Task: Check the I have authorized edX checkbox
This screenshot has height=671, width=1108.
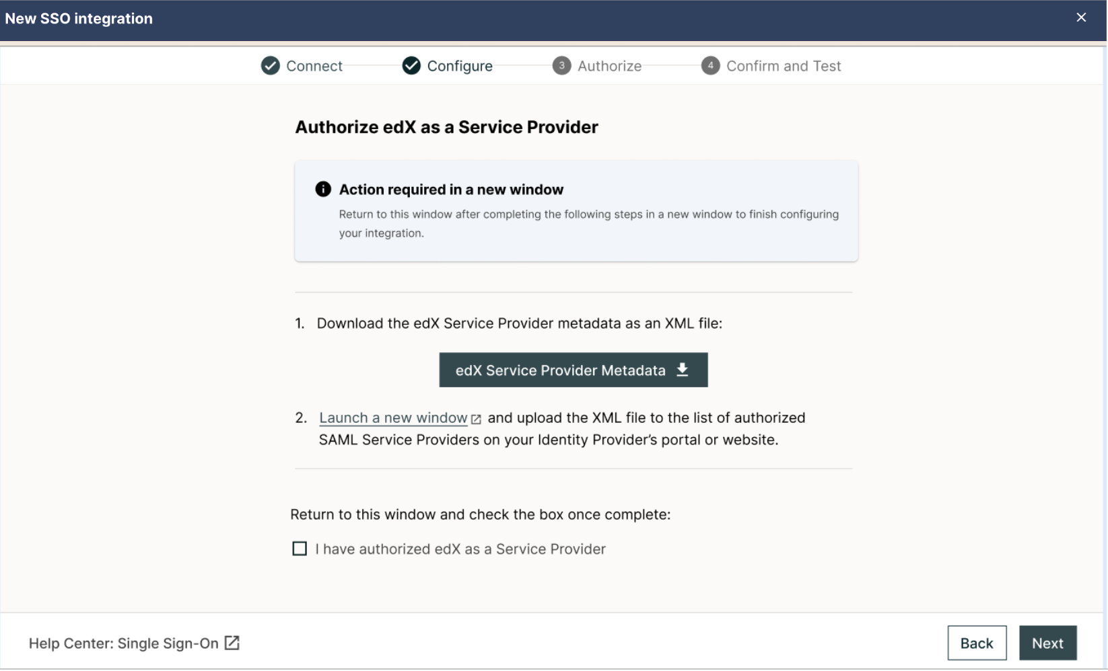Action: [300, 549]
